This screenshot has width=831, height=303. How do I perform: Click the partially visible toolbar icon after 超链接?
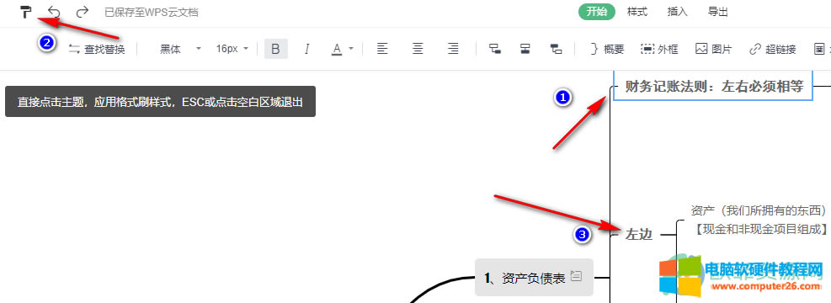[820, 50]
